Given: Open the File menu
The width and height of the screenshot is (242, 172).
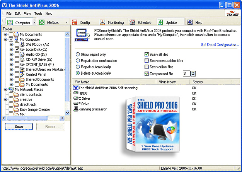Looking at the screenshot, I should pos(9,13).
